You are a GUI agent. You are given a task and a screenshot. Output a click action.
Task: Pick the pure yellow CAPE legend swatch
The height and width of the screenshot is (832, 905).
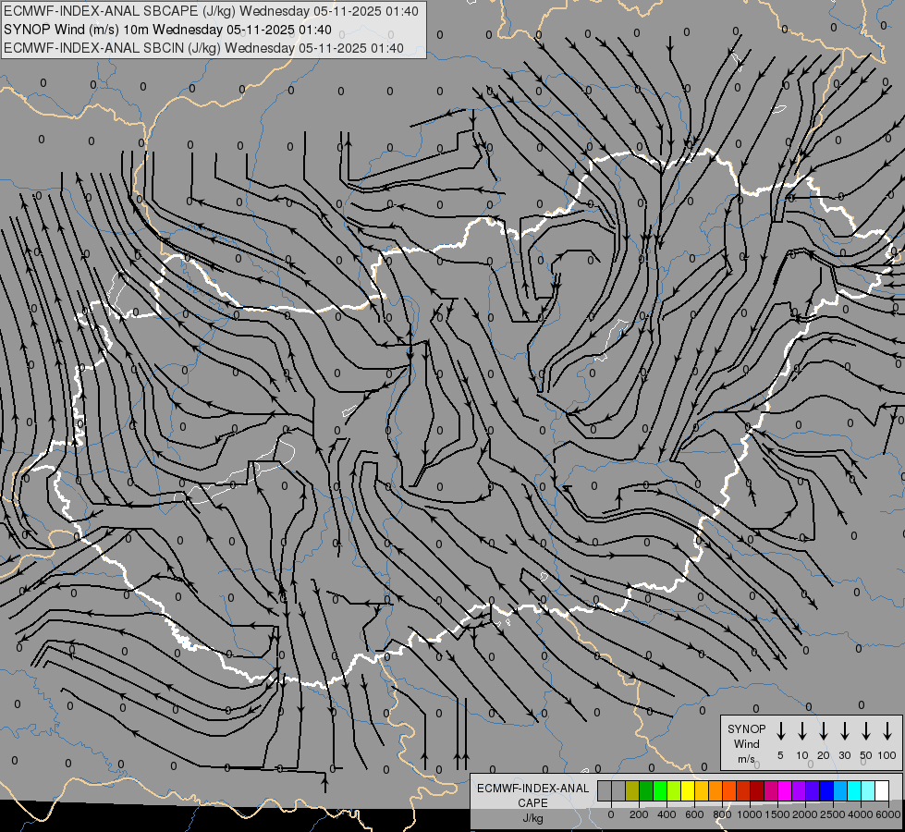pos(688,790)
